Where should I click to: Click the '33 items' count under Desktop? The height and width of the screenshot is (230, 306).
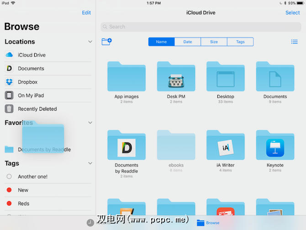pos(226,102)
